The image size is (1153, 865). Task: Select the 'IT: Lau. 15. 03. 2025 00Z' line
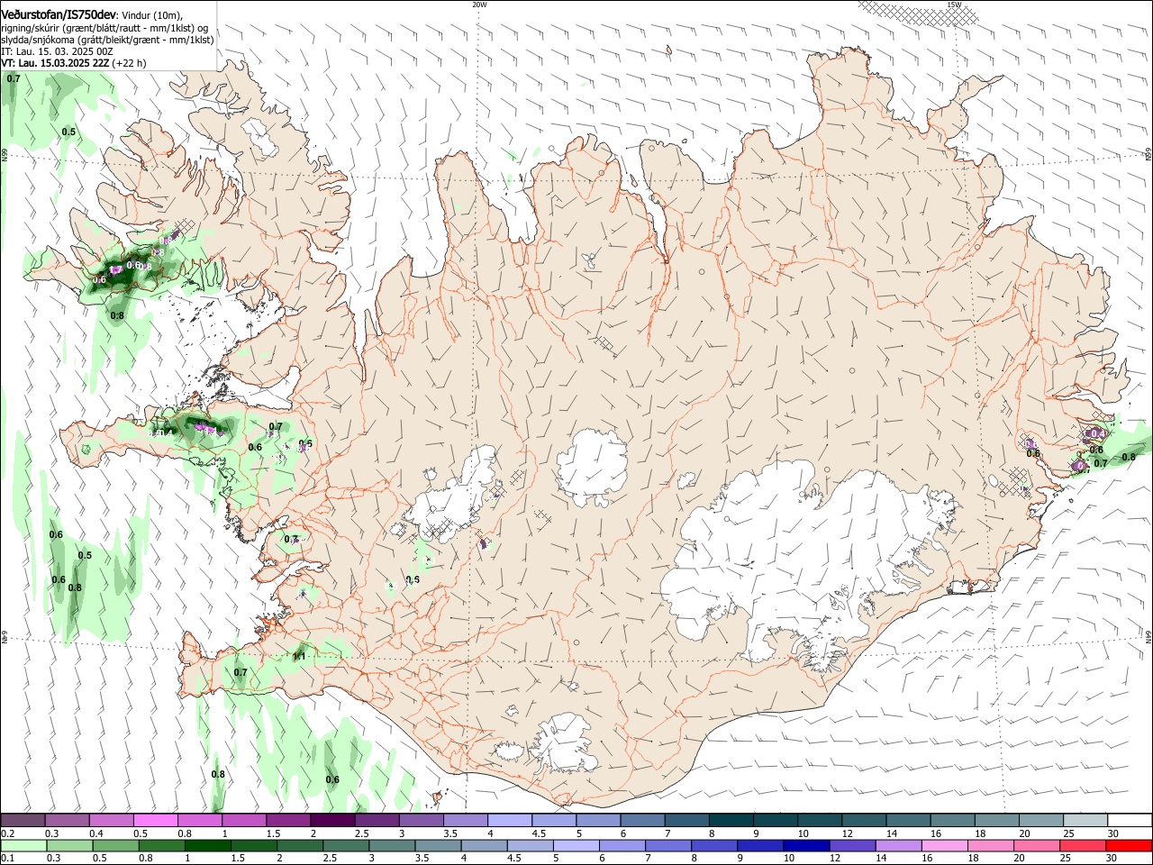click(x=57, y=51)
